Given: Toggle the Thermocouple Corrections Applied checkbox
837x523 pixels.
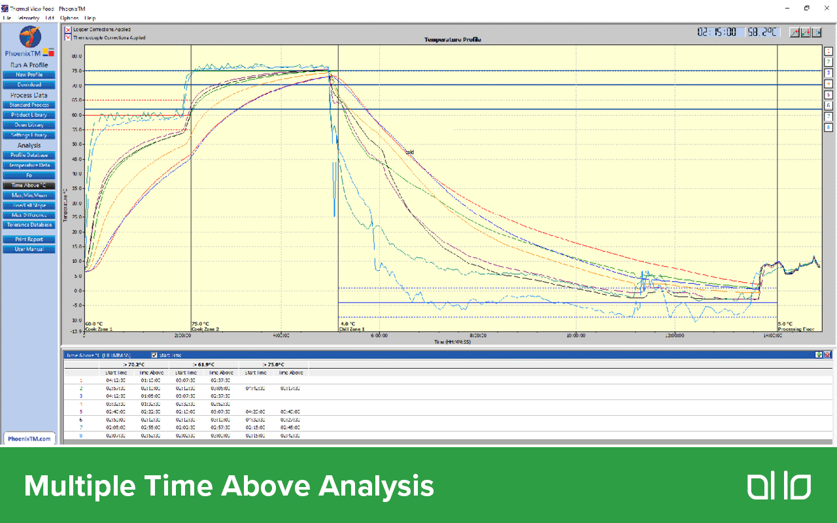Looking at the screenshot, I should [68, 38].
